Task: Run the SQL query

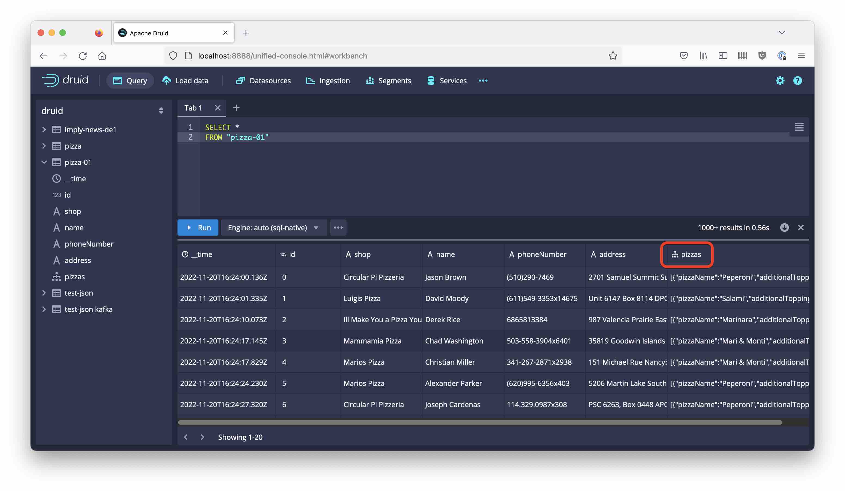Action: point(197,228)
